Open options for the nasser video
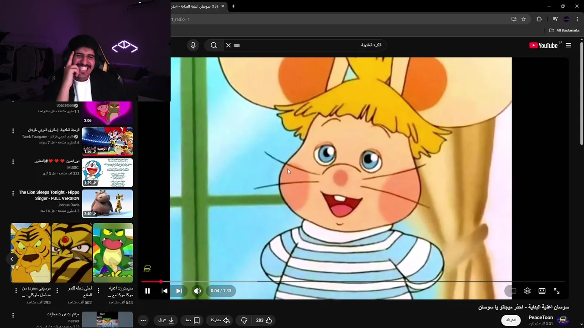Image resolution: width=584 pixels, height=328 pixels. coord(13,315)
